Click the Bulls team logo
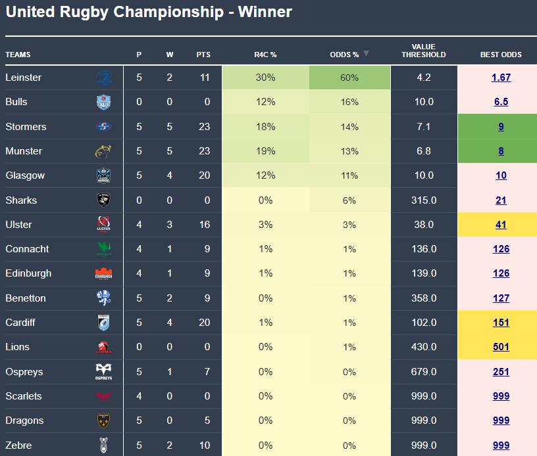 coord(103,102)
